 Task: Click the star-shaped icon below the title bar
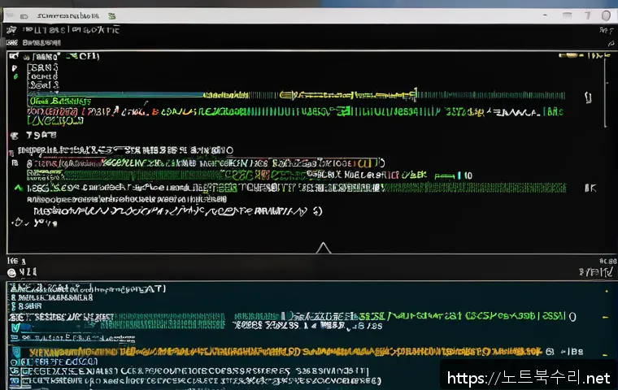coord(11,30)
